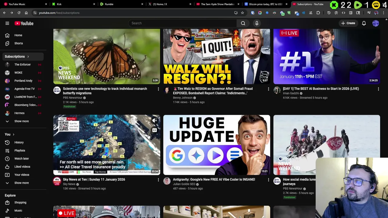Play the monarch butterfly video thumbnail

point(107,56)
